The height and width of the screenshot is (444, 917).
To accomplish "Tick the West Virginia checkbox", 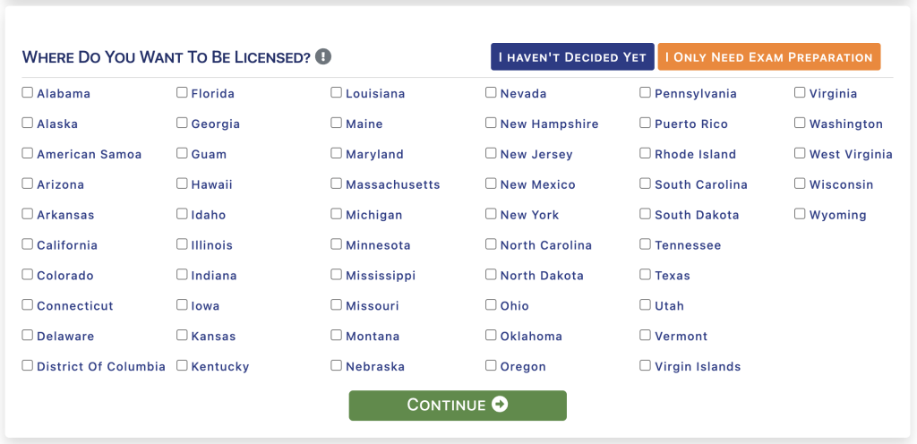I will tap(800, 153).
